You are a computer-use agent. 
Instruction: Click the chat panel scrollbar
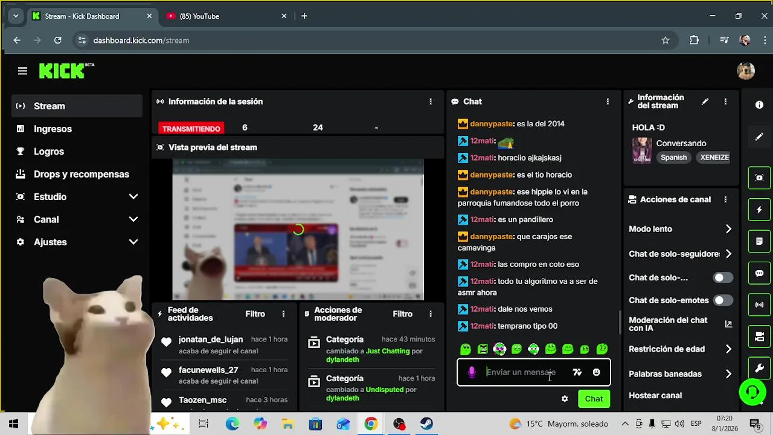pos(620,323)
